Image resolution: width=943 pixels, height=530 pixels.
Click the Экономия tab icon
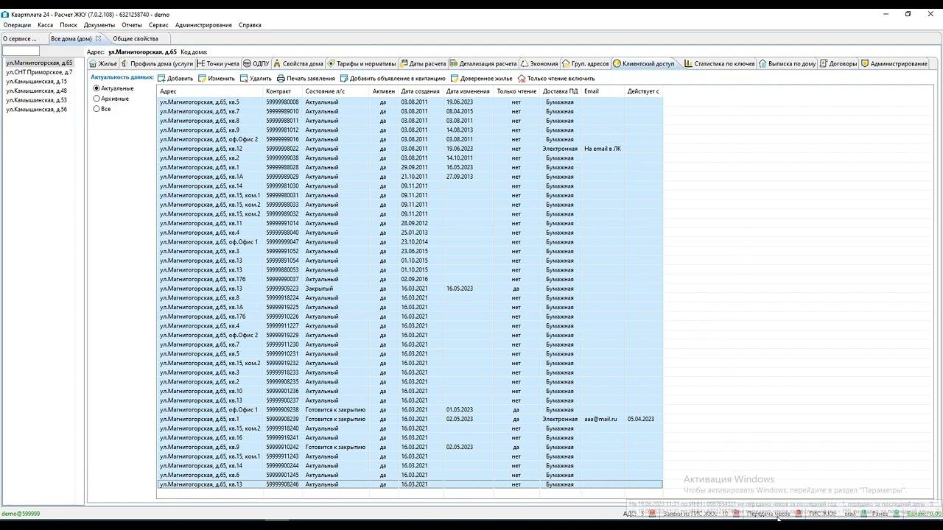click(525, 64)
